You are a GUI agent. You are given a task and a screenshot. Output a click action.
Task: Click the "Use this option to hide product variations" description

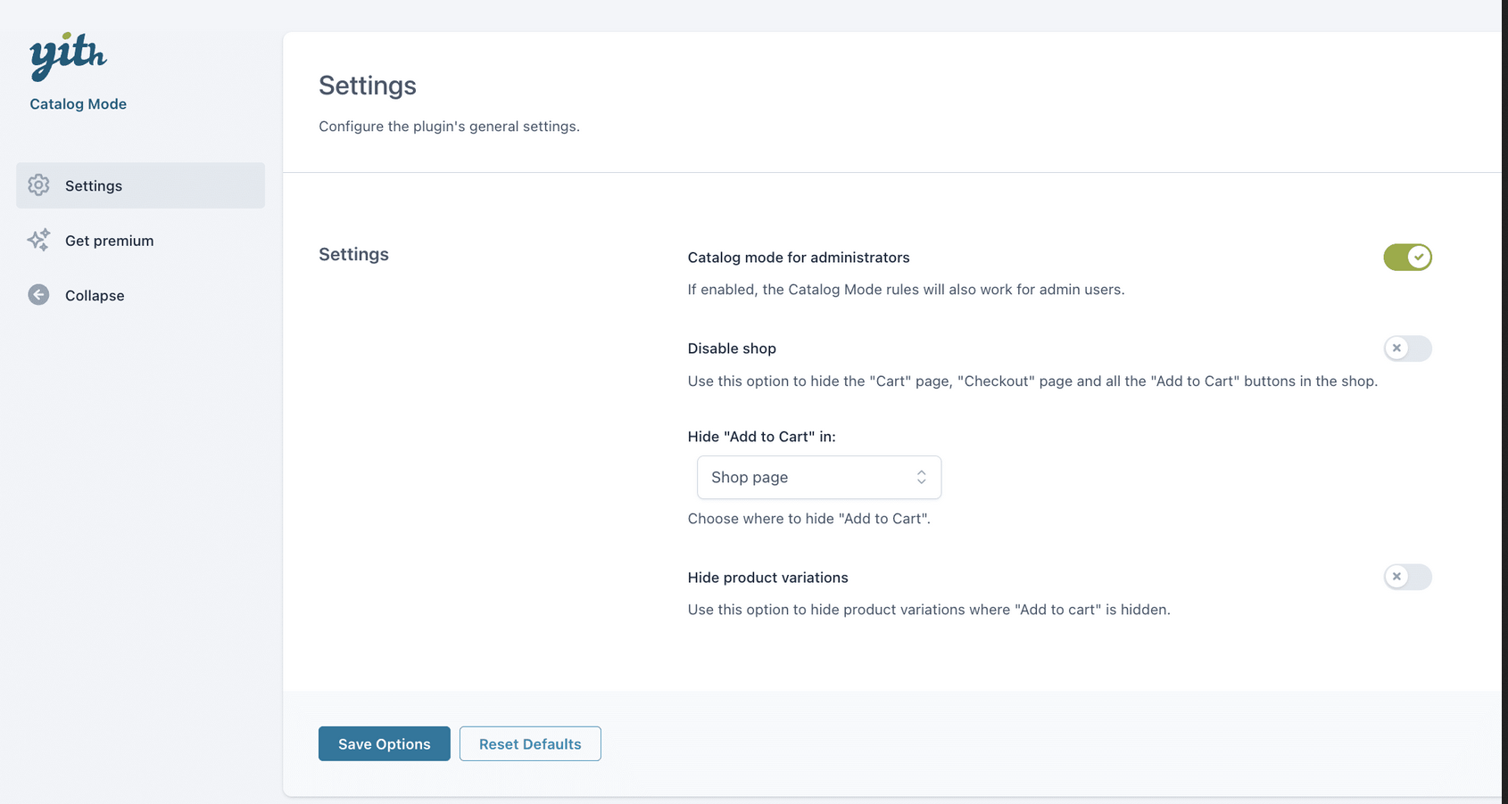coord(929,610)
